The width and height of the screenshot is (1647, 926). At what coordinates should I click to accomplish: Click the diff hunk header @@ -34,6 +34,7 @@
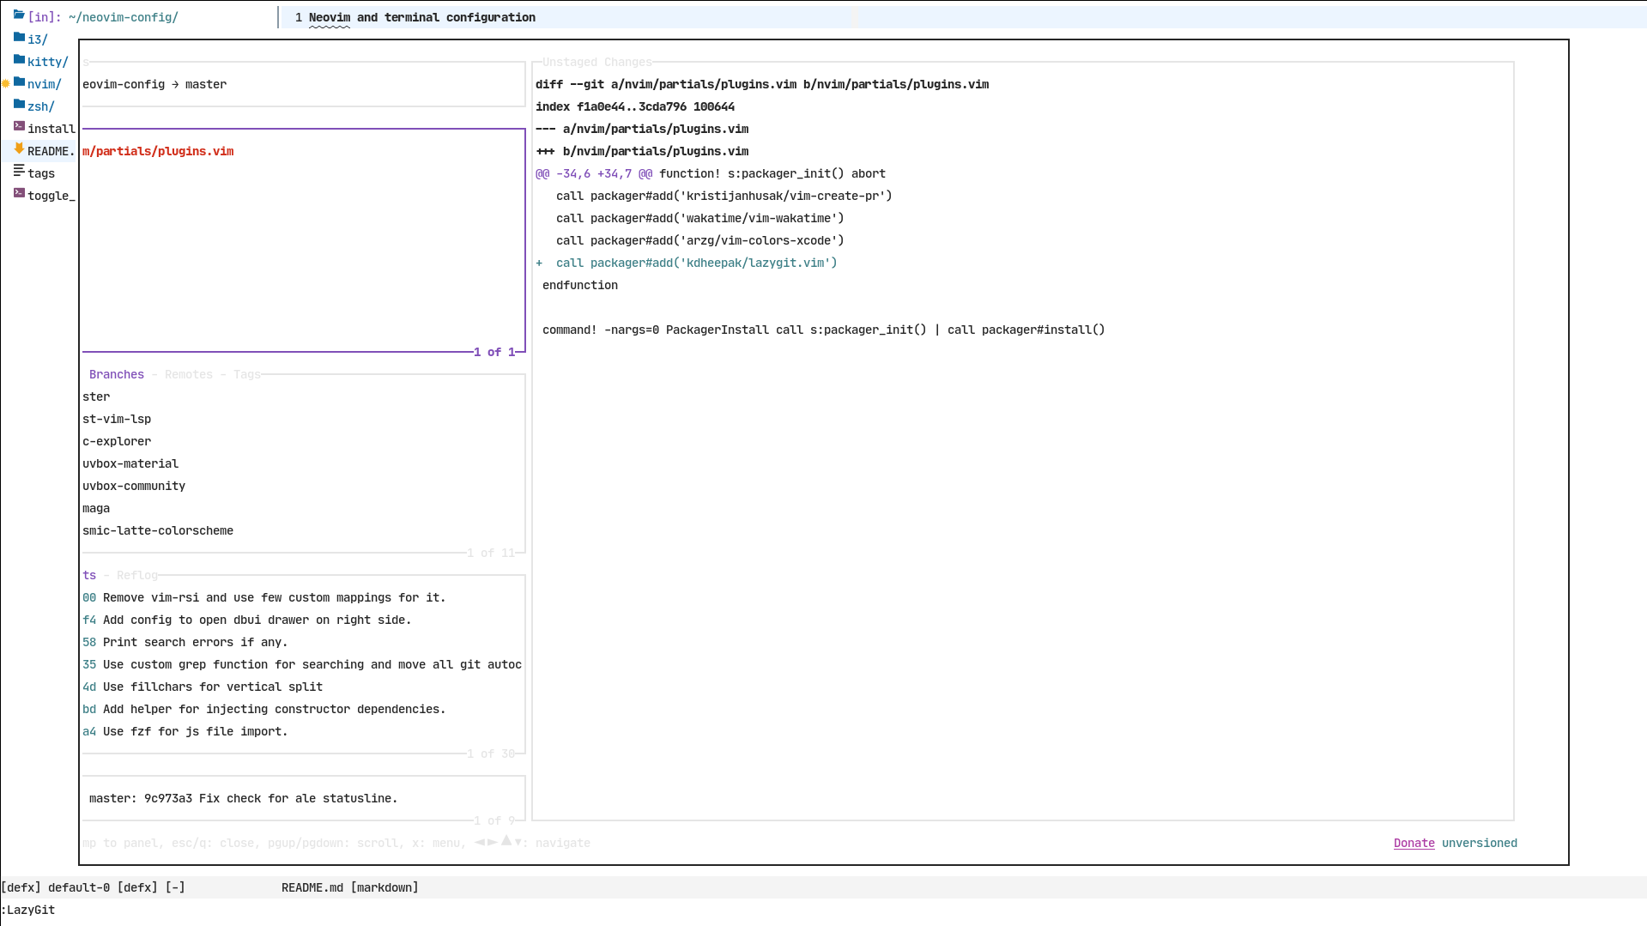coord(594,173)
